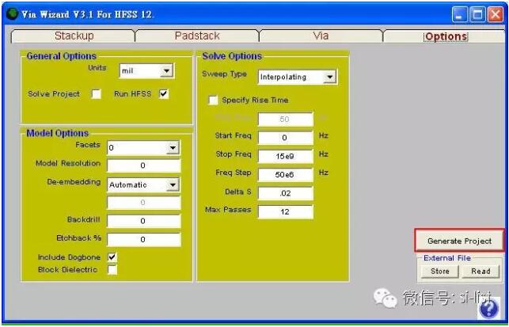Switch to the Via tab
The width and height of the screenshot is (509, 327).
[x=321, y=36]
